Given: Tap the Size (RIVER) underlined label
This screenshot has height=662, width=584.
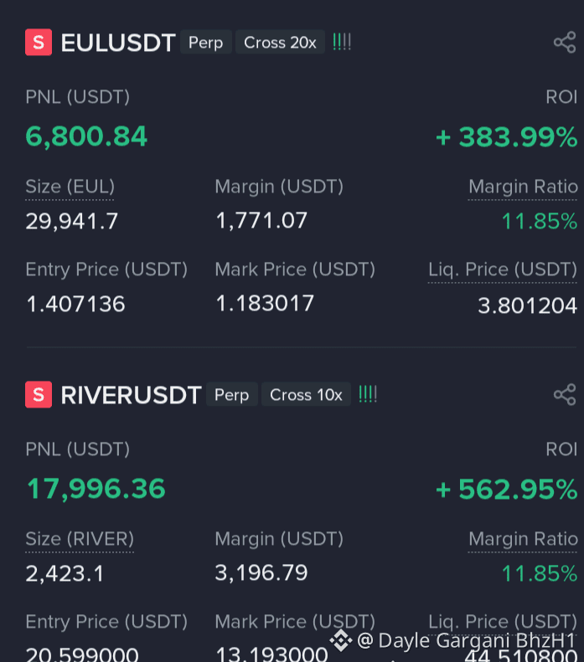Looking at the screenshot, I should pos(80,539).
